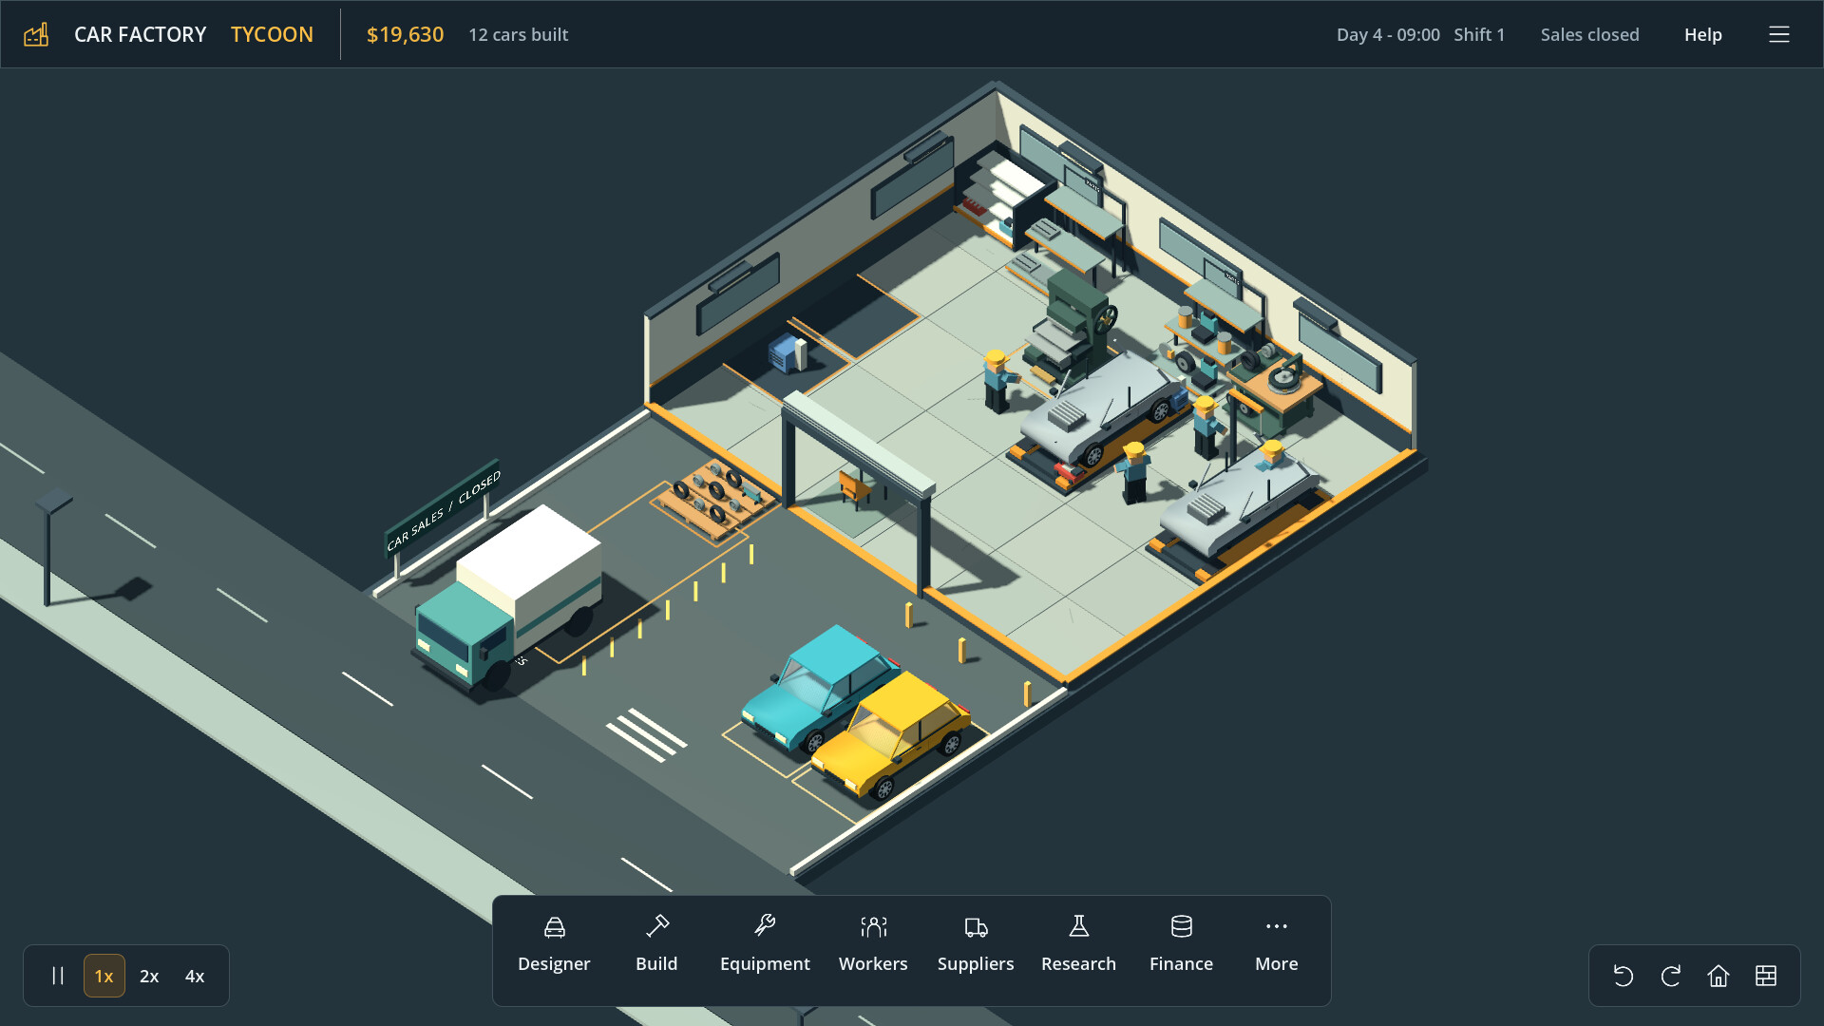Pause the game

point(58,976)
